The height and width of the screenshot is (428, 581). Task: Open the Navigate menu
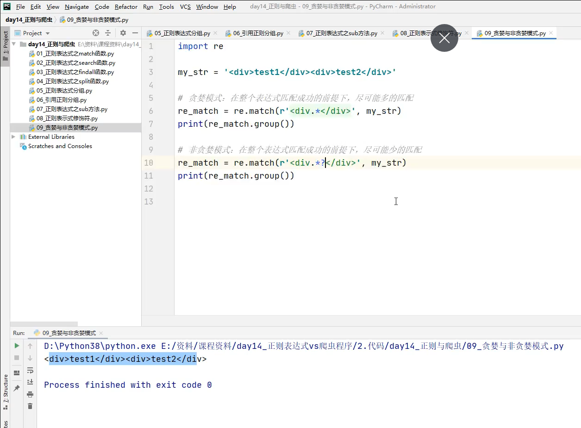[77, 6]
